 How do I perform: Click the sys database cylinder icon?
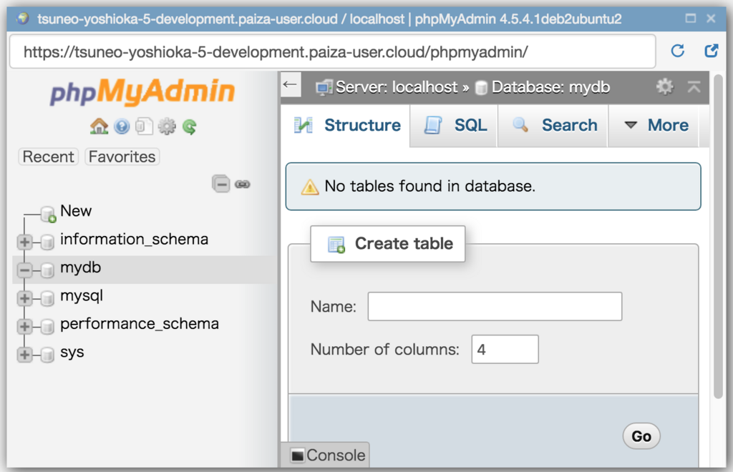pos(47,355)
